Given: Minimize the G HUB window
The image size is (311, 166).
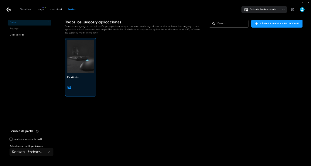Looking at the screenshot, I should (x=298, y=2).
